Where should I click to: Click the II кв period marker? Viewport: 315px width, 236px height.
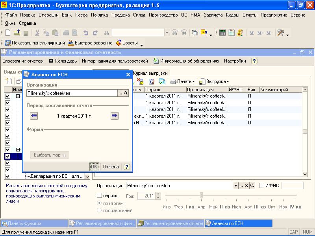click(x=224, y=207)
